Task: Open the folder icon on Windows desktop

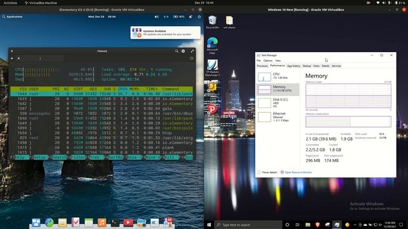Action: [x=229, y=22]
